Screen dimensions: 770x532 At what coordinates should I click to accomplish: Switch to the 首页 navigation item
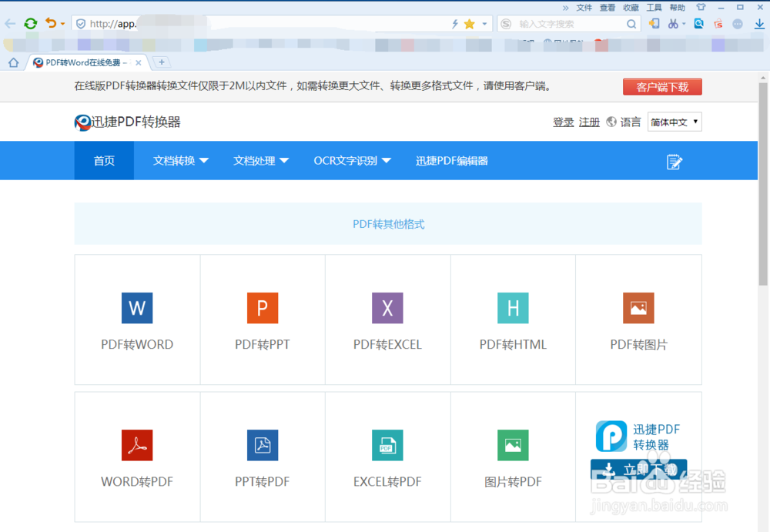[103, 161]
